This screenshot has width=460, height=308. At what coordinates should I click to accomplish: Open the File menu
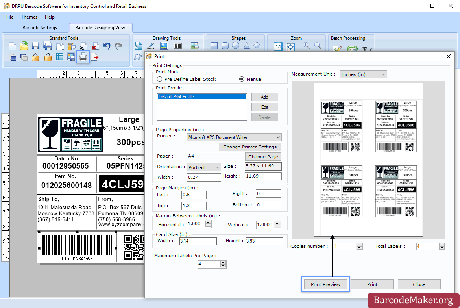pyautogui.click(x=10, y=17)
